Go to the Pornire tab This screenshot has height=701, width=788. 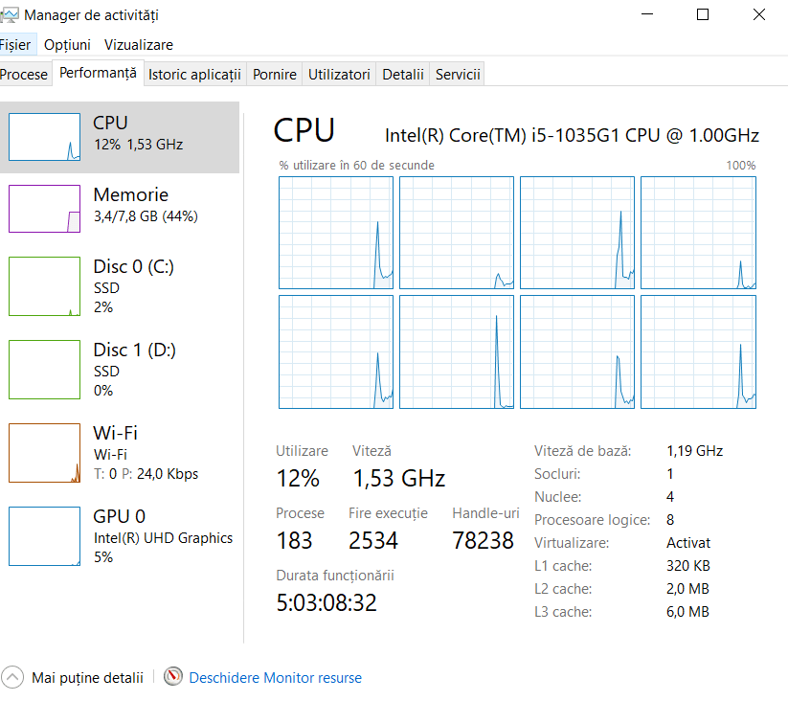[275, 75]
